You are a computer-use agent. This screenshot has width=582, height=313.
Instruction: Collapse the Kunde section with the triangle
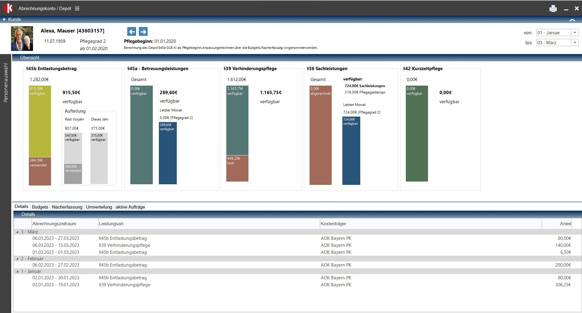point(4,19)
